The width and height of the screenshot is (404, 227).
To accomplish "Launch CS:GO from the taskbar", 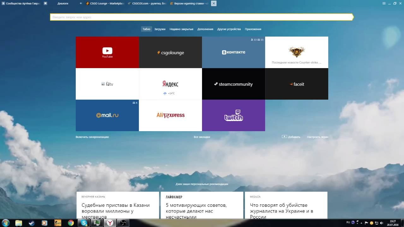I will tap(58, 223).
